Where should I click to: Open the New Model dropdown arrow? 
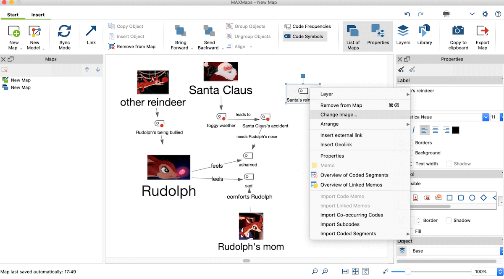tap(43, 48)
